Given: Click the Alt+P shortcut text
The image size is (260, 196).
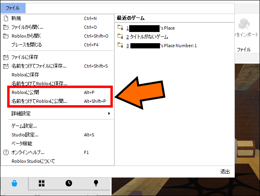Looking at the screenshot, I should click(89, 92).
